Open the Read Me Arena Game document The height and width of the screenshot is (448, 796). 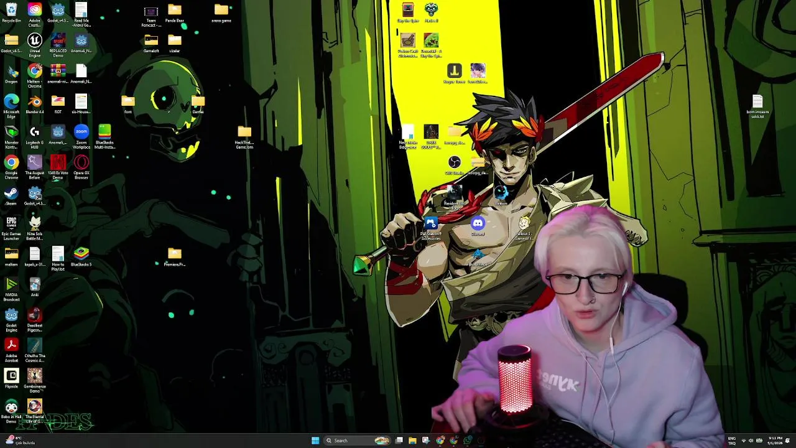click(81, 14)
